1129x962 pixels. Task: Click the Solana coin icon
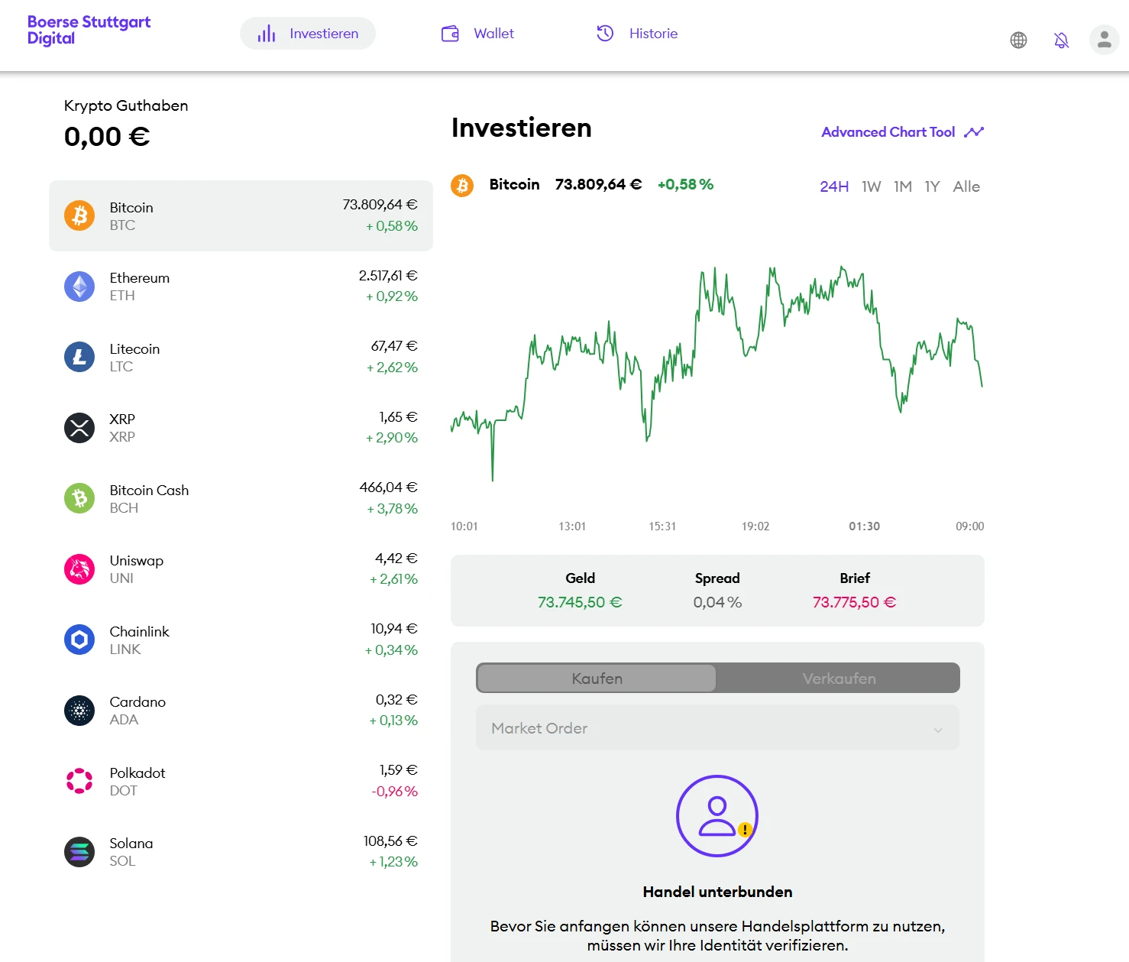pyautogui.click(x=79, y=852)
